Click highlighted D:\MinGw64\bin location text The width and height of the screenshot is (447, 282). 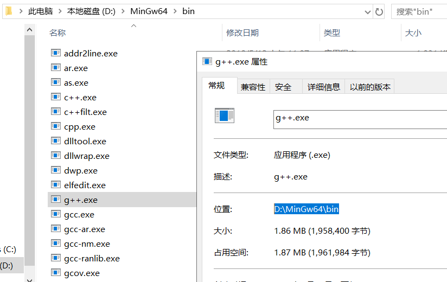[306, 209]
